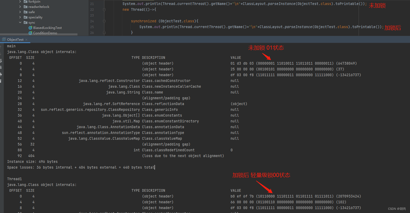The image size is (410, 213).
Task: Click the first dump's 'VALUE' column header
Action: click(x=236, y=58)
